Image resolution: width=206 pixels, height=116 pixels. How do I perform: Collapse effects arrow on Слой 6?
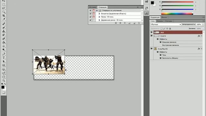coord(201,36)
